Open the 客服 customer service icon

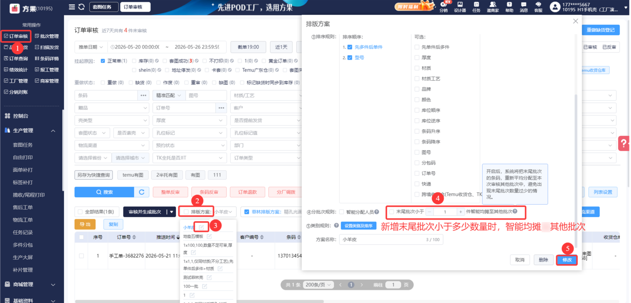(x=538, y=5)
